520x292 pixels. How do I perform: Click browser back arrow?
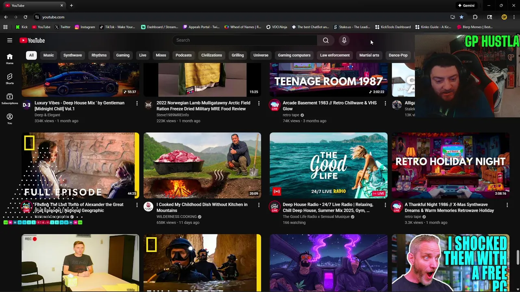pyautogui.click(x=6, y=17)
